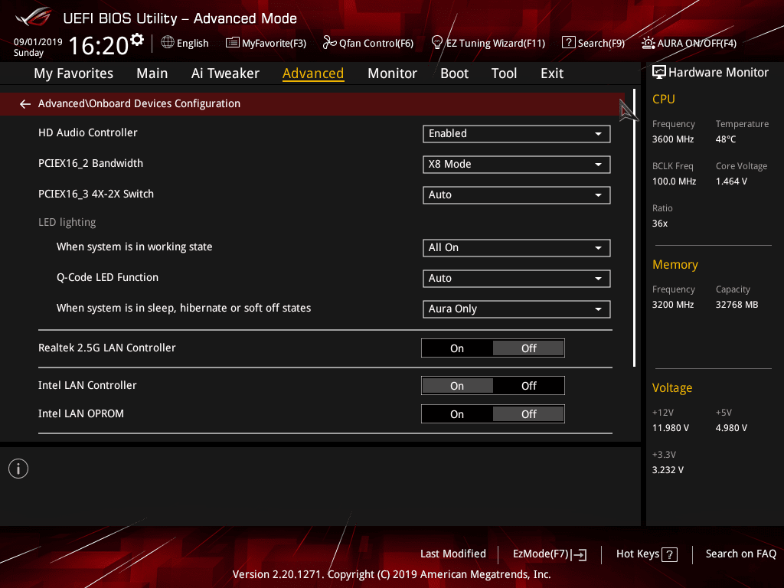Click the LED lighting heading
This screenshot has width=784, height=588.
point(67,222)
